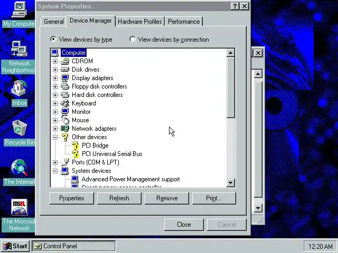
Task: Select the PCI Universal Serial Bus text
Action: 112,154
